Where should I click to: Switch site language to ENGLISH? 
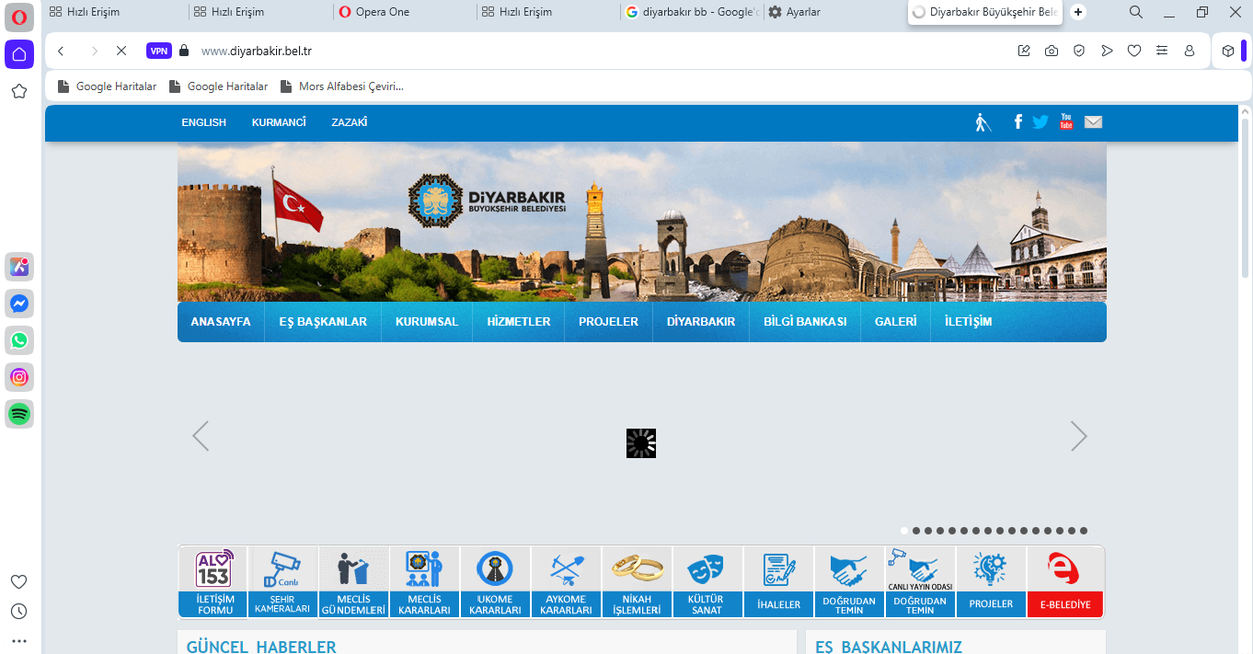pyautogui.click(x=203, y=122)
